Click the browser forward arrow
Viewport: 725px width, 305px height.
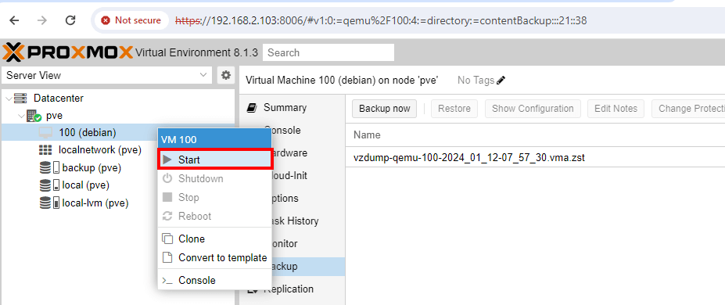tap(42, 20)
